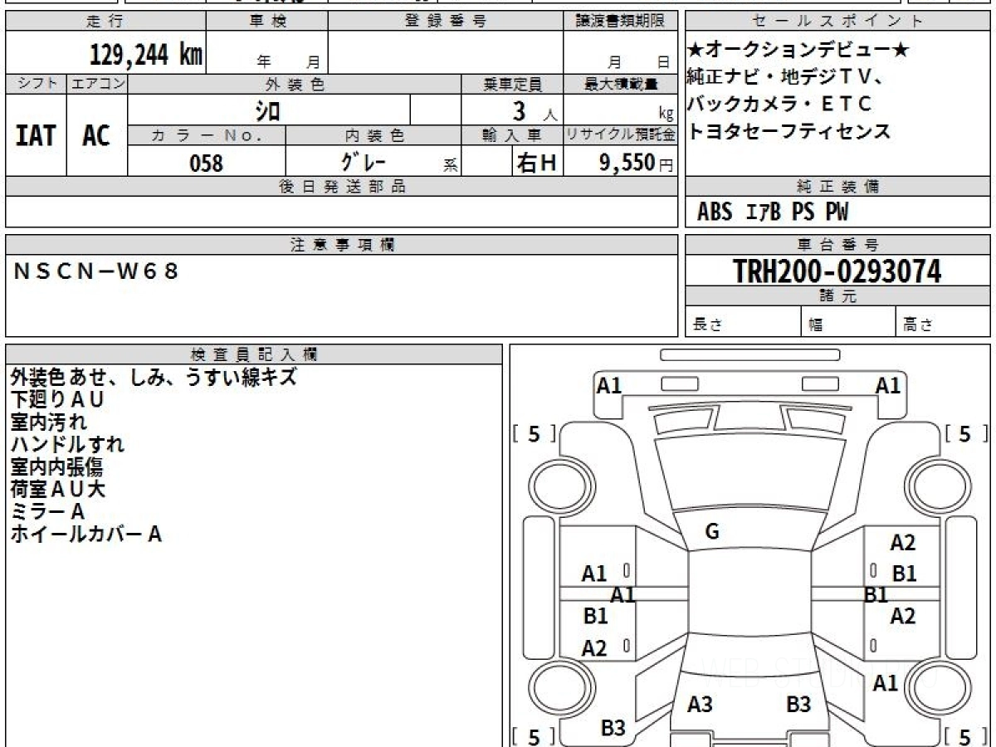
Task: Click the mileage value 129,244 km
Action: (145, 55)
